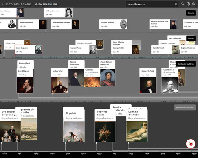Open the George Catlin card

[125, 50]
